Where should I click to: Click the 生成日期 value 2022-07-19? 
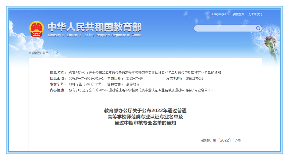point(134,78)
